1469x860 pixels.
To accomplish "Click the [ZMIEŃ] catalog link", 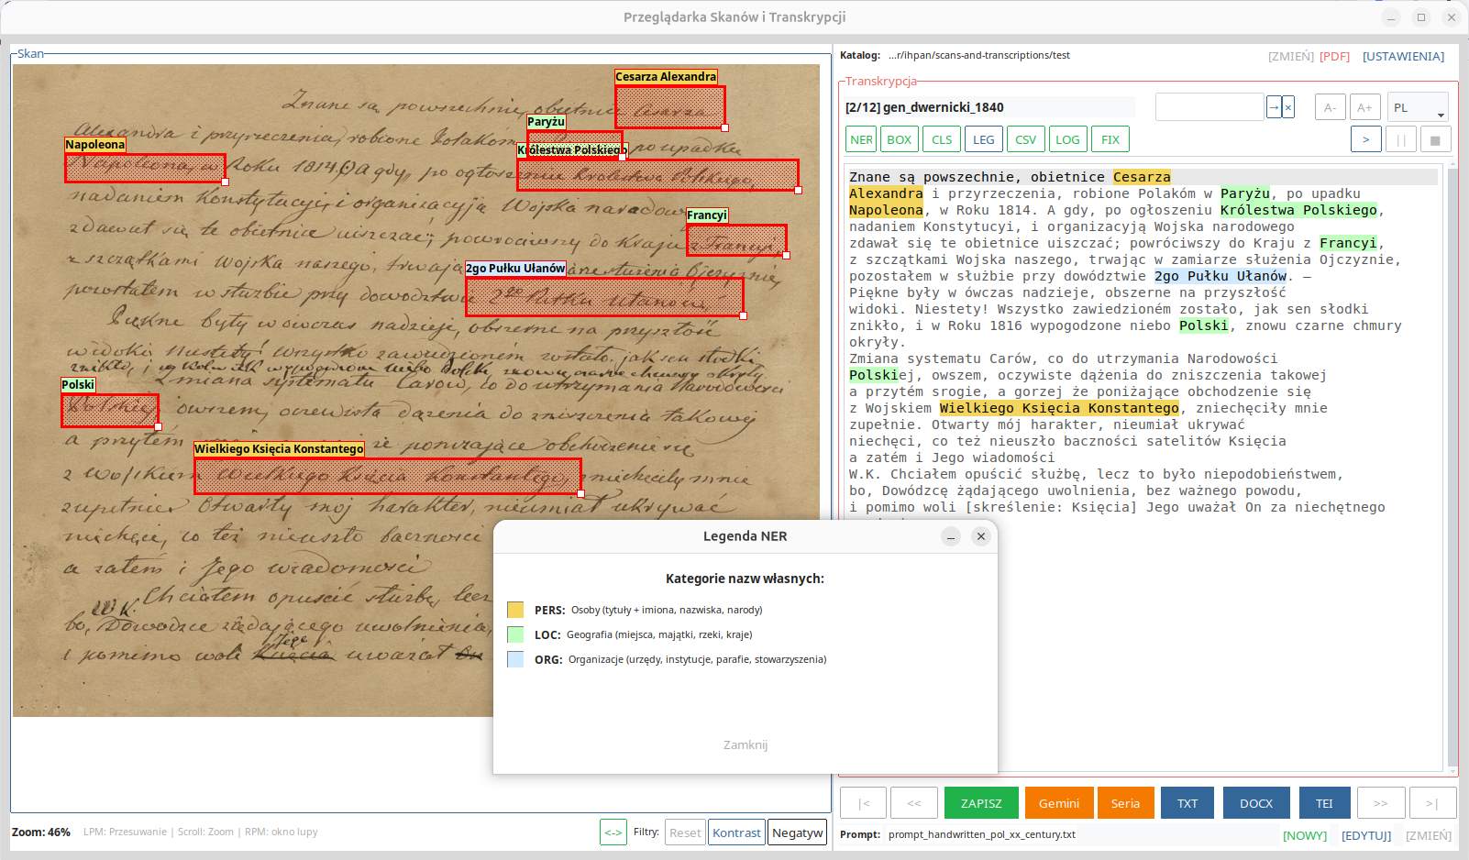I will [x=1291, y=56].
